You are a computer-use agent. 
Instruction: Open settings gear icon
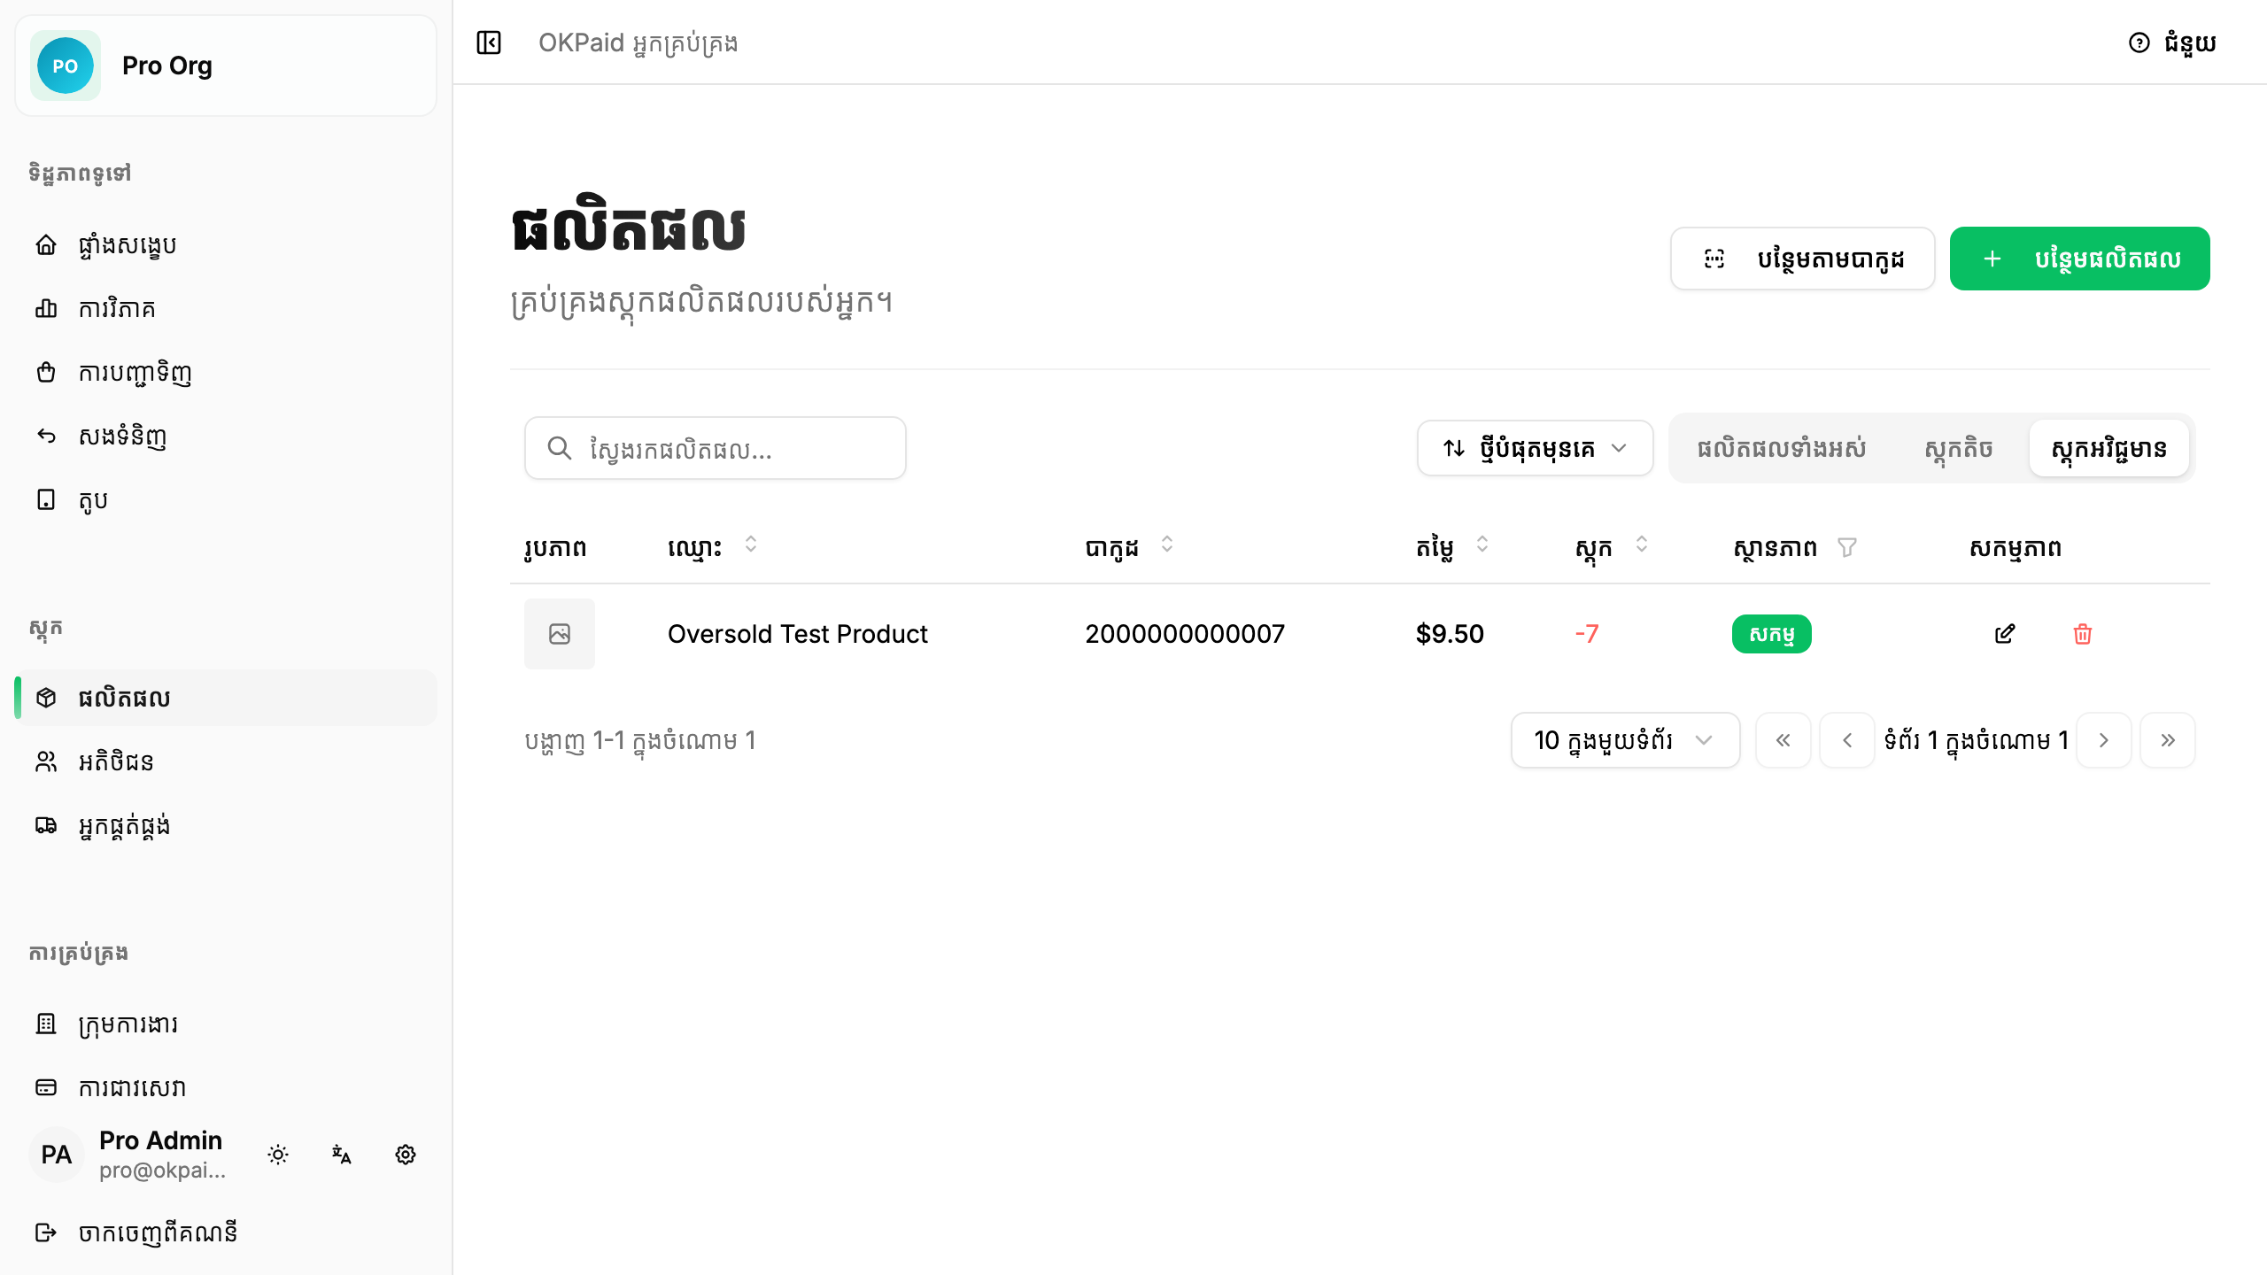tap(406, 1155)
